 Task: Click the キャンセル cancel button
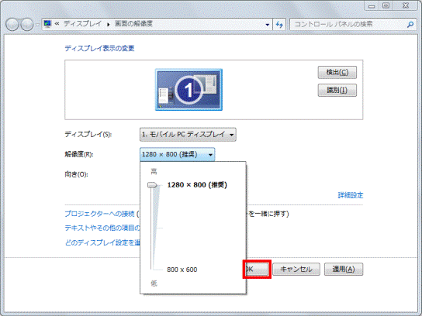coord(296,270)
